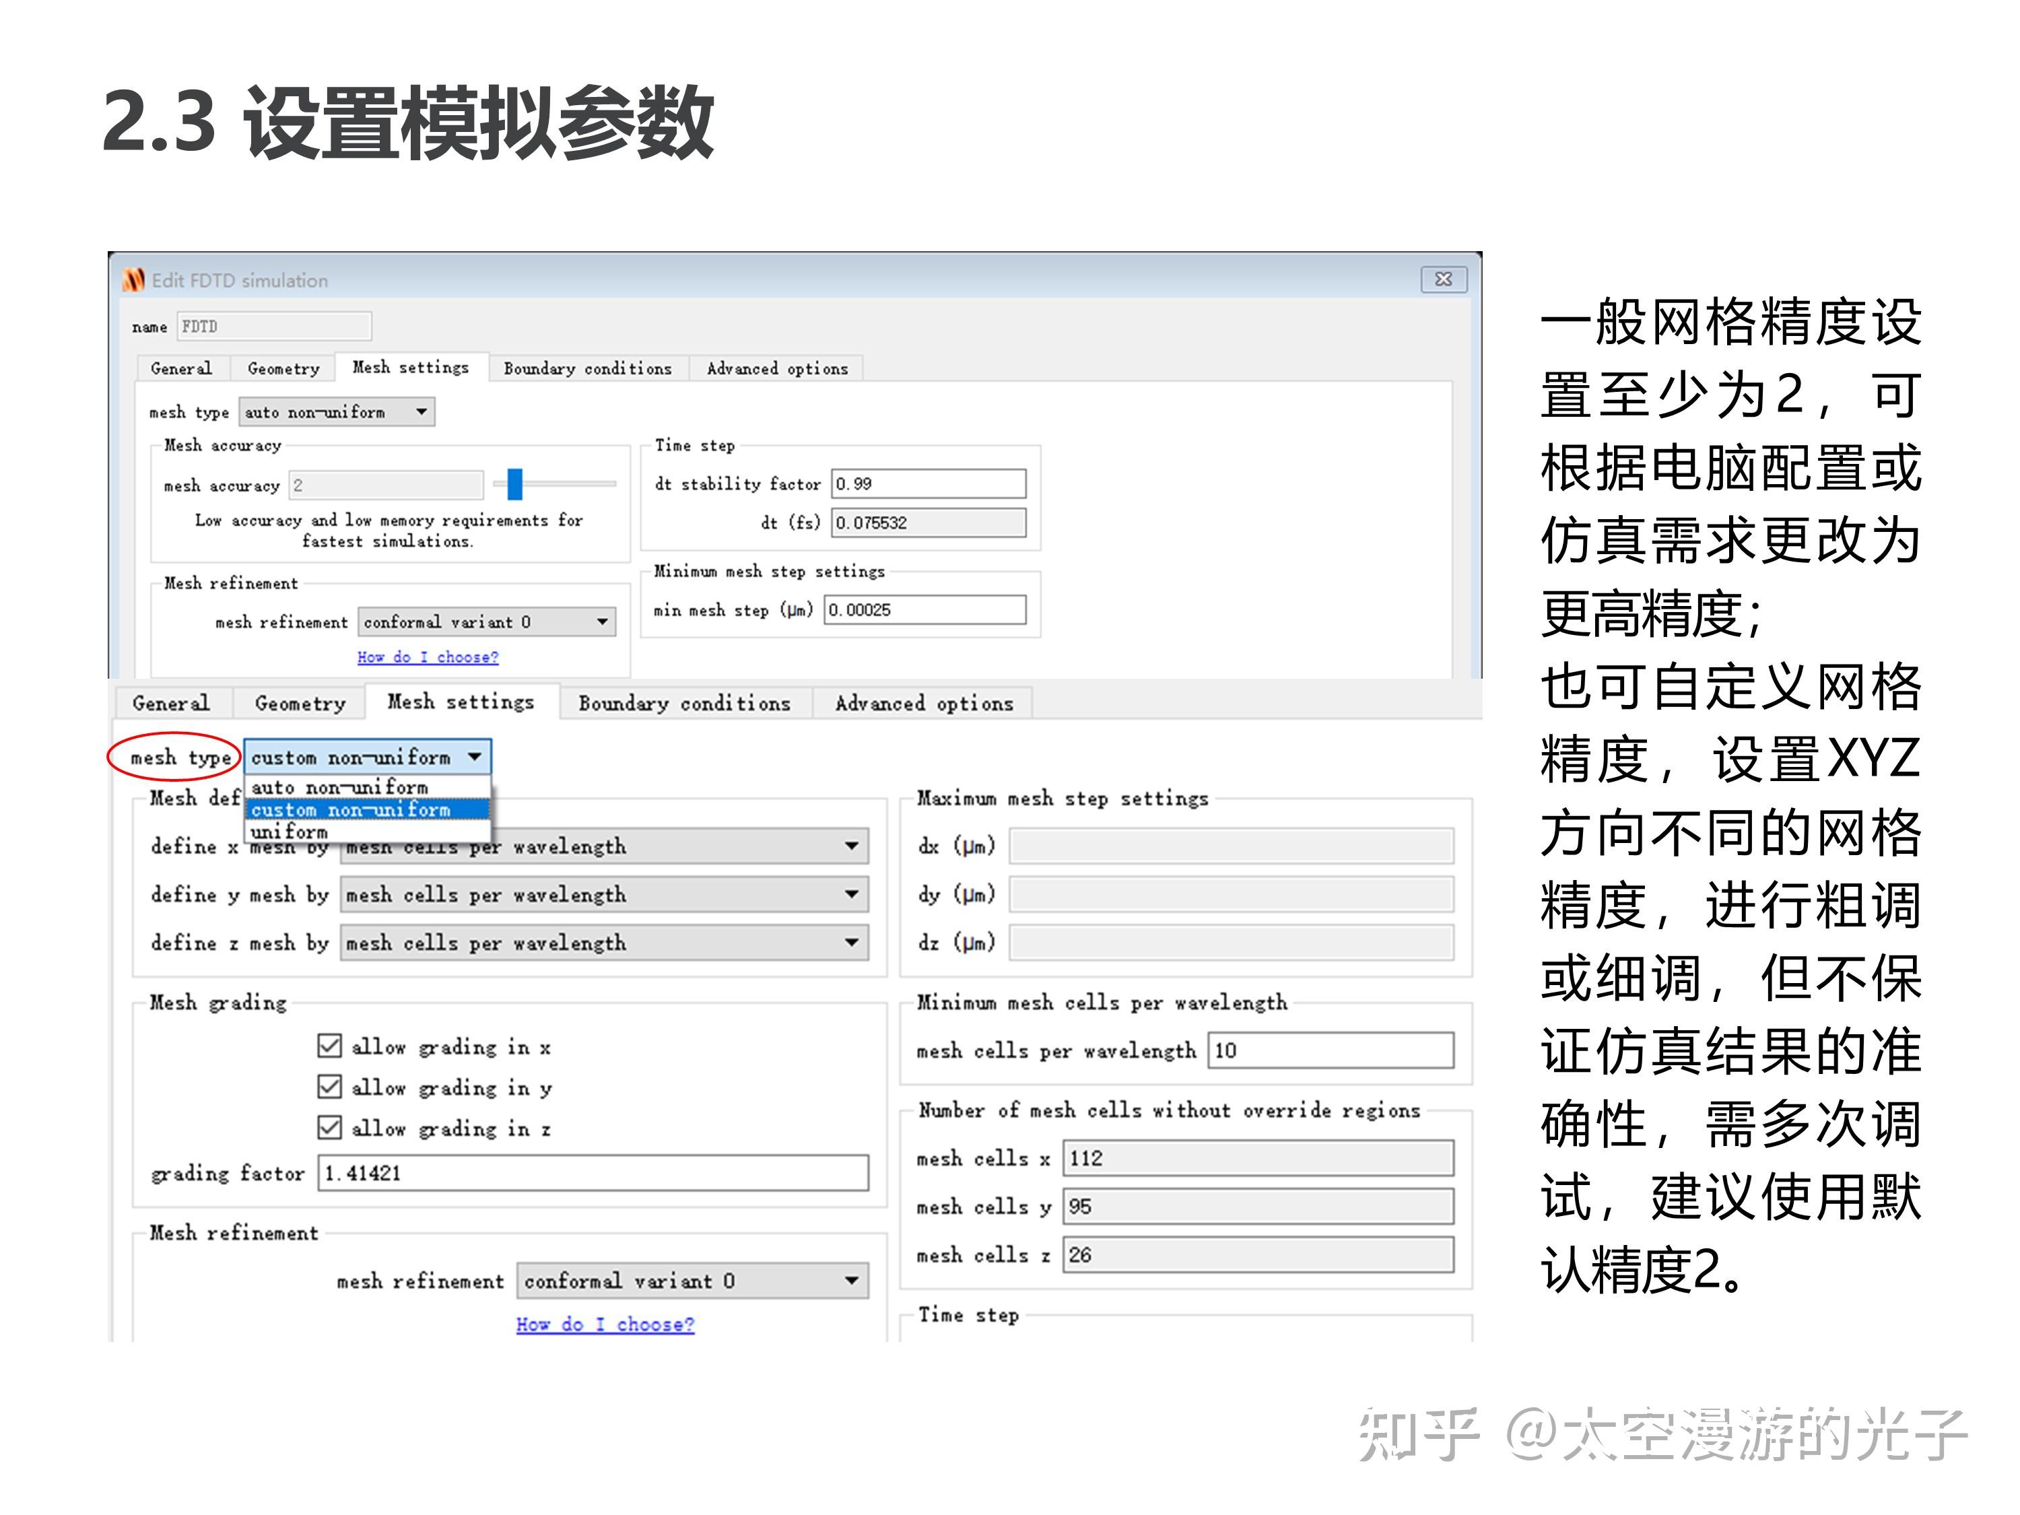Click the mesh accuracy slider handle
Image resolution: width=2020 pixels, height=1515 pixels.
click(x=515, y=484)
